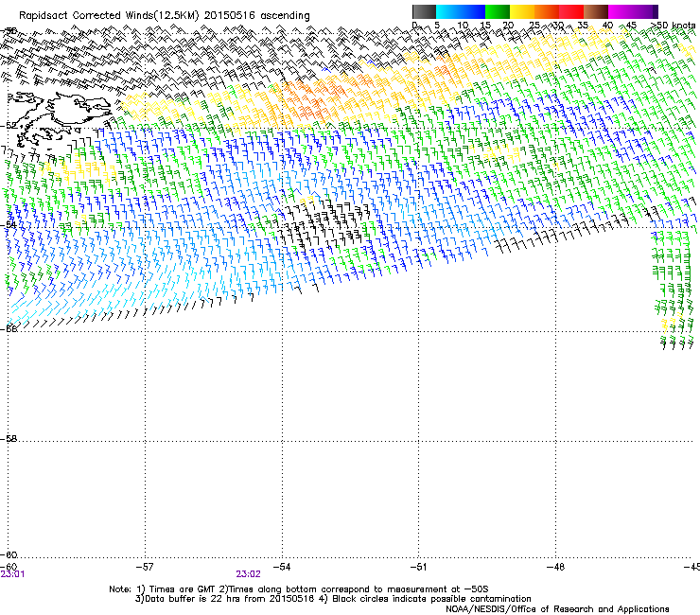Screen dimensions: 700x615
Task: Click the '>50 knots' legend label
Action: [673, 26]
